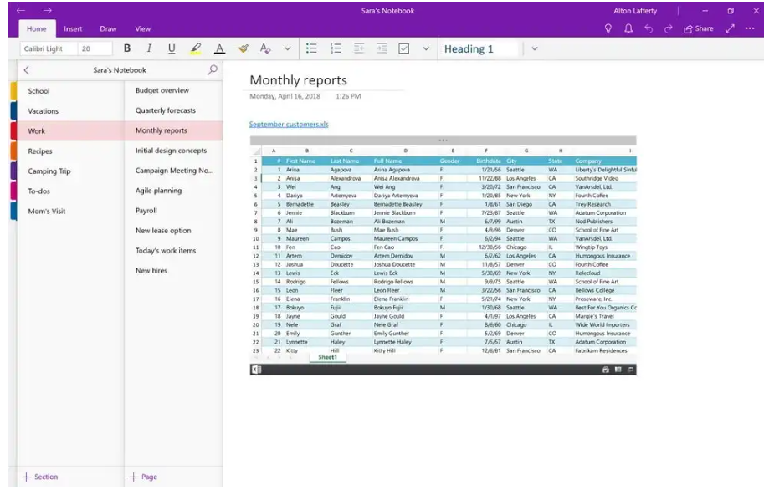Image resolution: width=764 pixels, height=495 pixels.
Task: Open the Budget overview page
Action: (x=174, y=90)
